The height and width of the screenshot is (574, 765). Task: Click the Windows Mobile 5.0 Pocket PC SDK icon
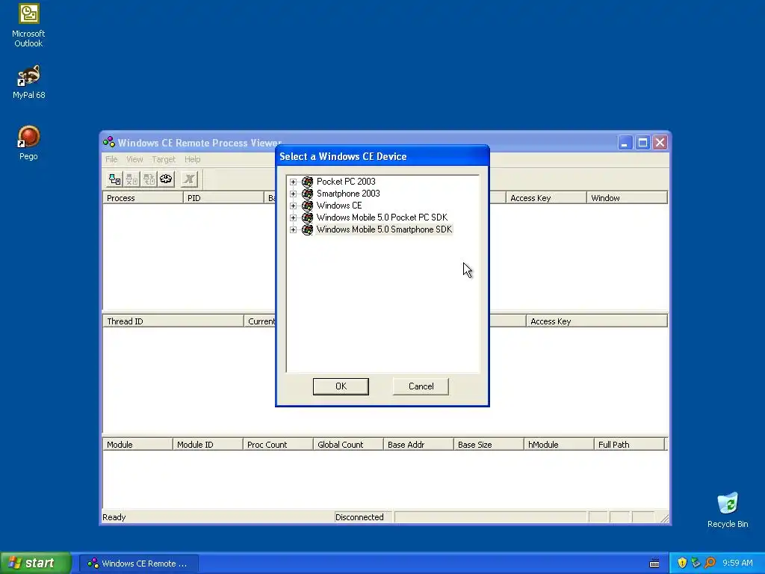[x=307, y=217]
